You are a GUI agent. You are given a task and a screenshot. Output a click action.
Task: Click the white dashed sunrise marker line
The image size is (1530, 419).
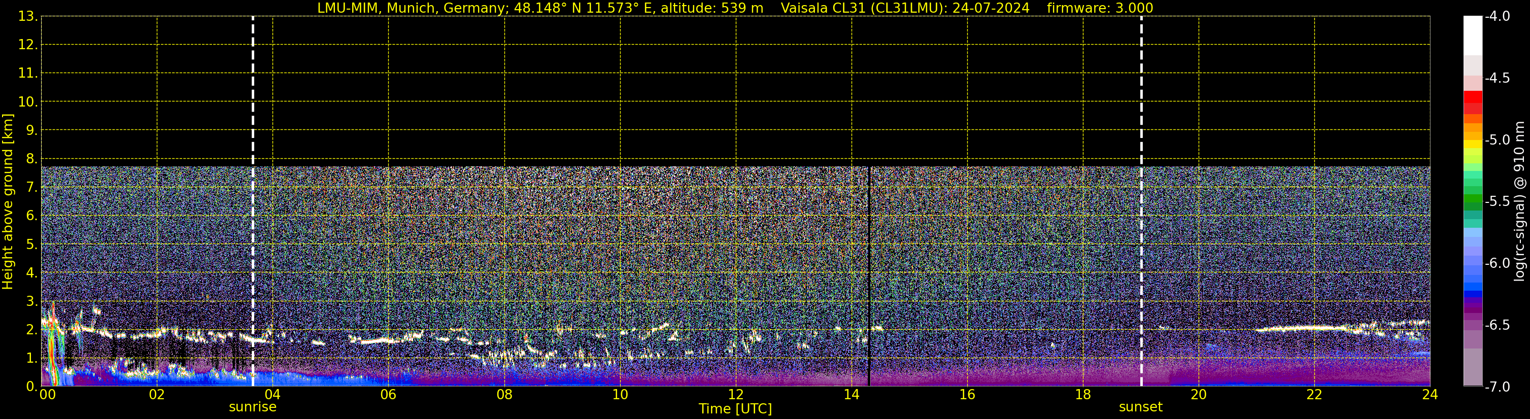point(253,201)
